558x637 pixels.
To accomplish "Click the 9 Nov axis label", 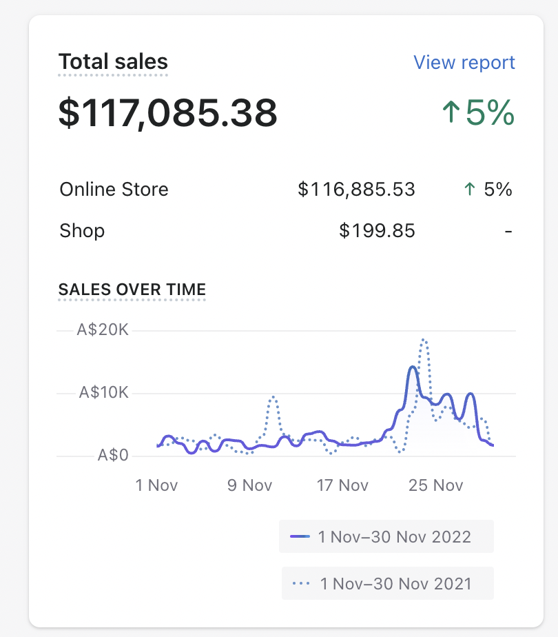I will pyautogui.click(x=249, y=485).
